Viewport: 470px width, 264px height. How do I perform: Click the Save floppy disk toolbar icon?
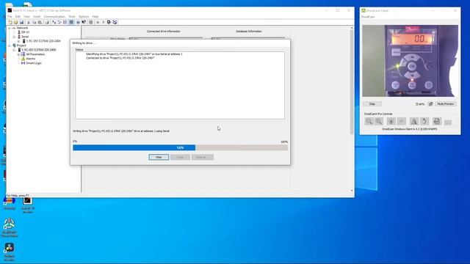[x=21, y=22]
